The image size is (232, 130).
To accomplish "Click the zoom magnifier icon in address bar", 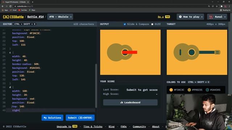I will pyautogui.click(x=209, y=6).
